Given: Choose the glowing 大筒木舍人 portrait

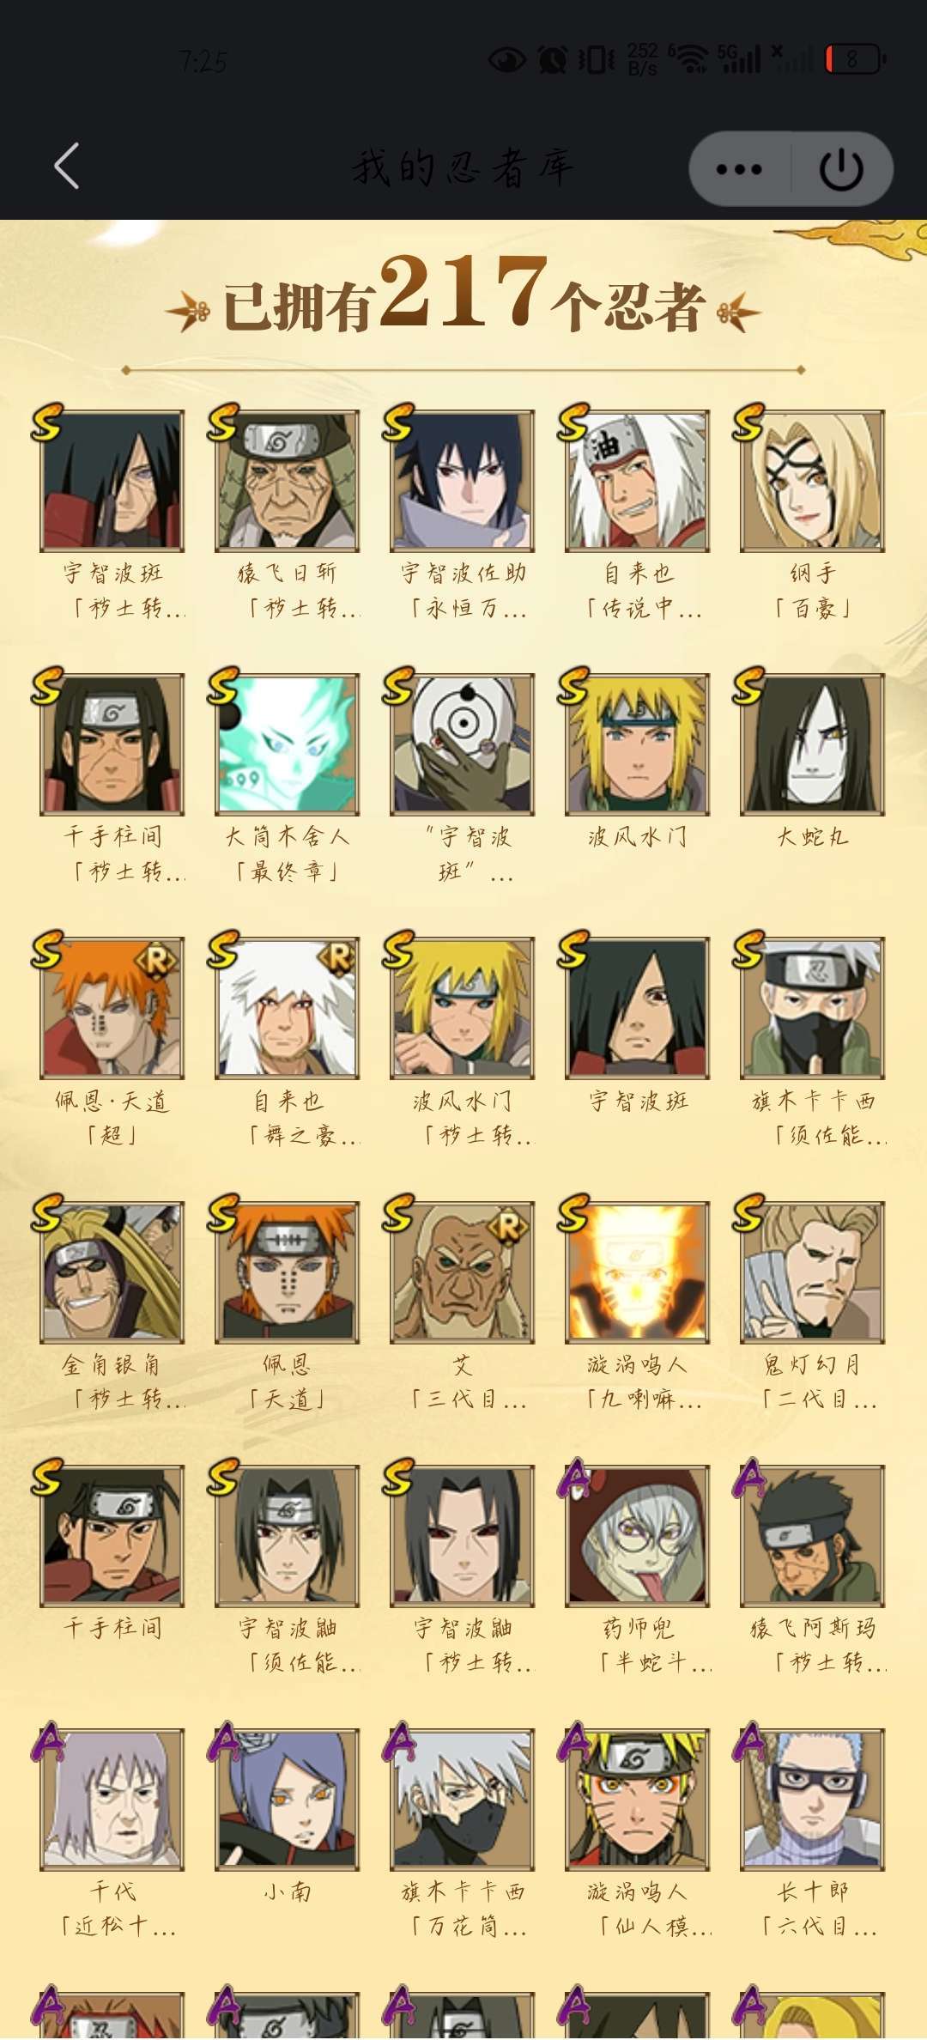Looking at the screenshot, I should (288, 744).
